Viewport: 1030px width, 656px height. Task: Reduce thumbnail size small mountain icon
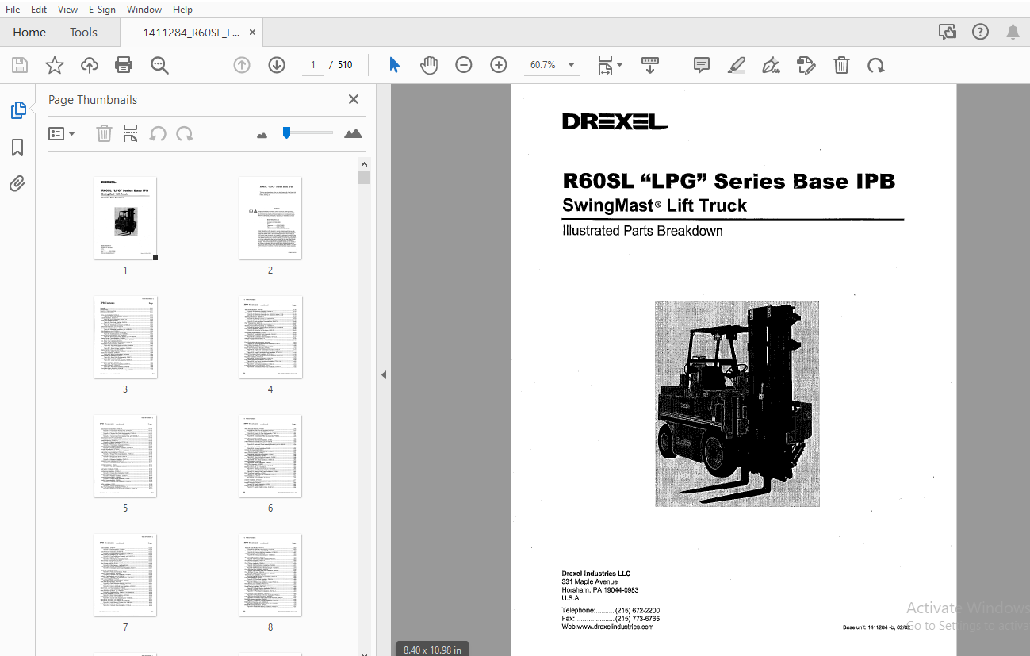(262, 135)
